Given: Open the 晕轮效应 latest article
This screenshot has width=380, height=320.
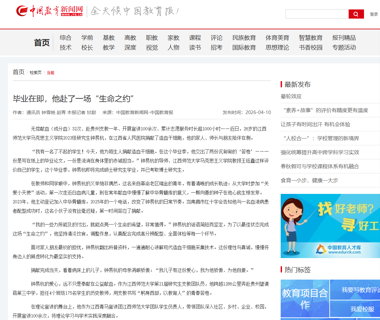Looking at the screenshot, I should click(x=291, y=96).
